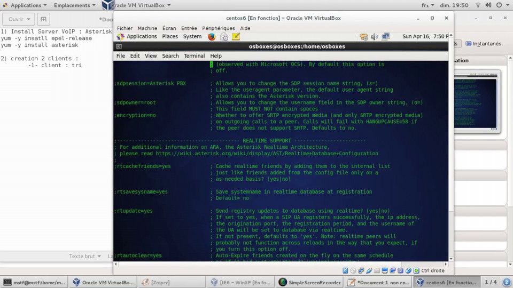
Task: Open the terminal Terminal menu
Action: tap(194, 56)
